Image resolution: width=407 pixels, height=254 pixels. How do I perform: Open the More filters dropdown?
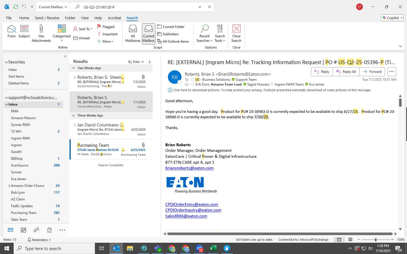coord(105,41)
